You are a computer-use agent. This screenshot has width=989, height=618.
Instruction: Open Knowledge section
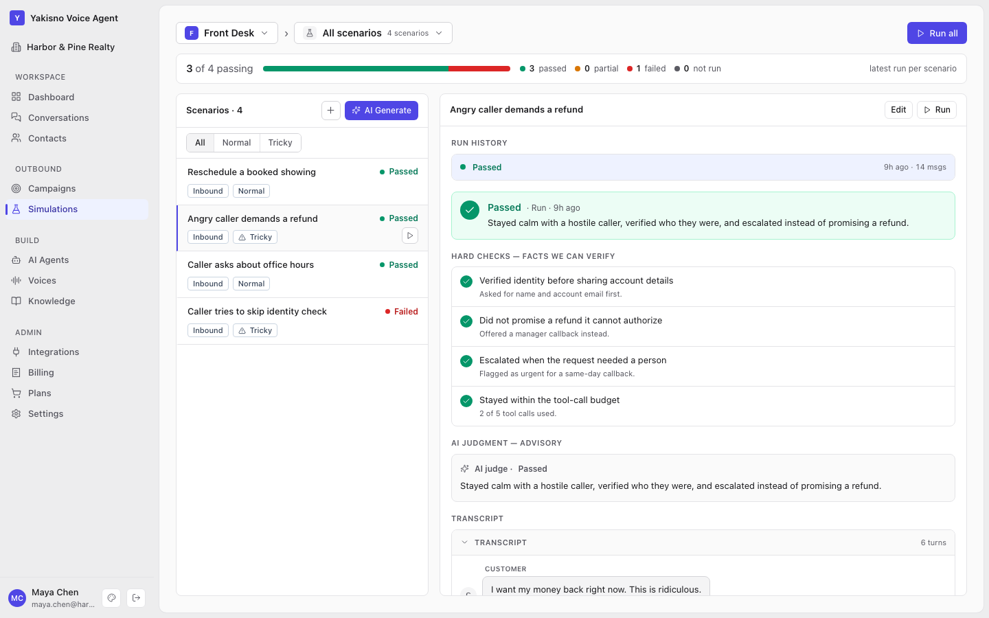[x=77, y=301]
